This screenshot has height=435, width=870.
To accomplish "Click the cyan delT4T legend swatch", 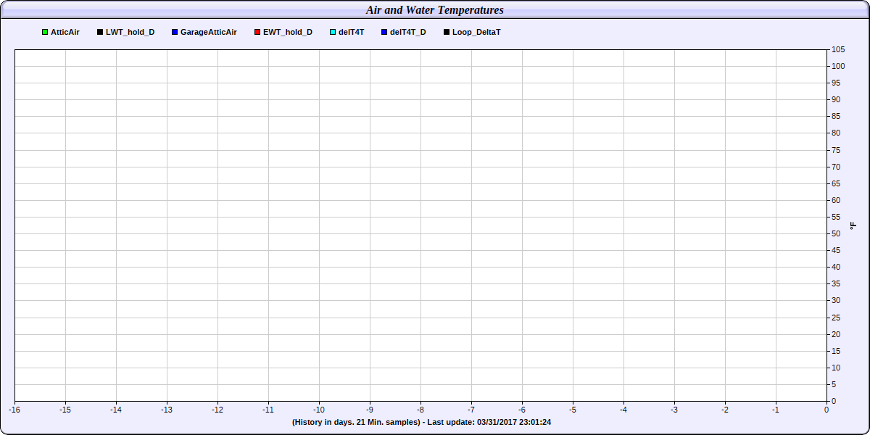I will (333, 33).
